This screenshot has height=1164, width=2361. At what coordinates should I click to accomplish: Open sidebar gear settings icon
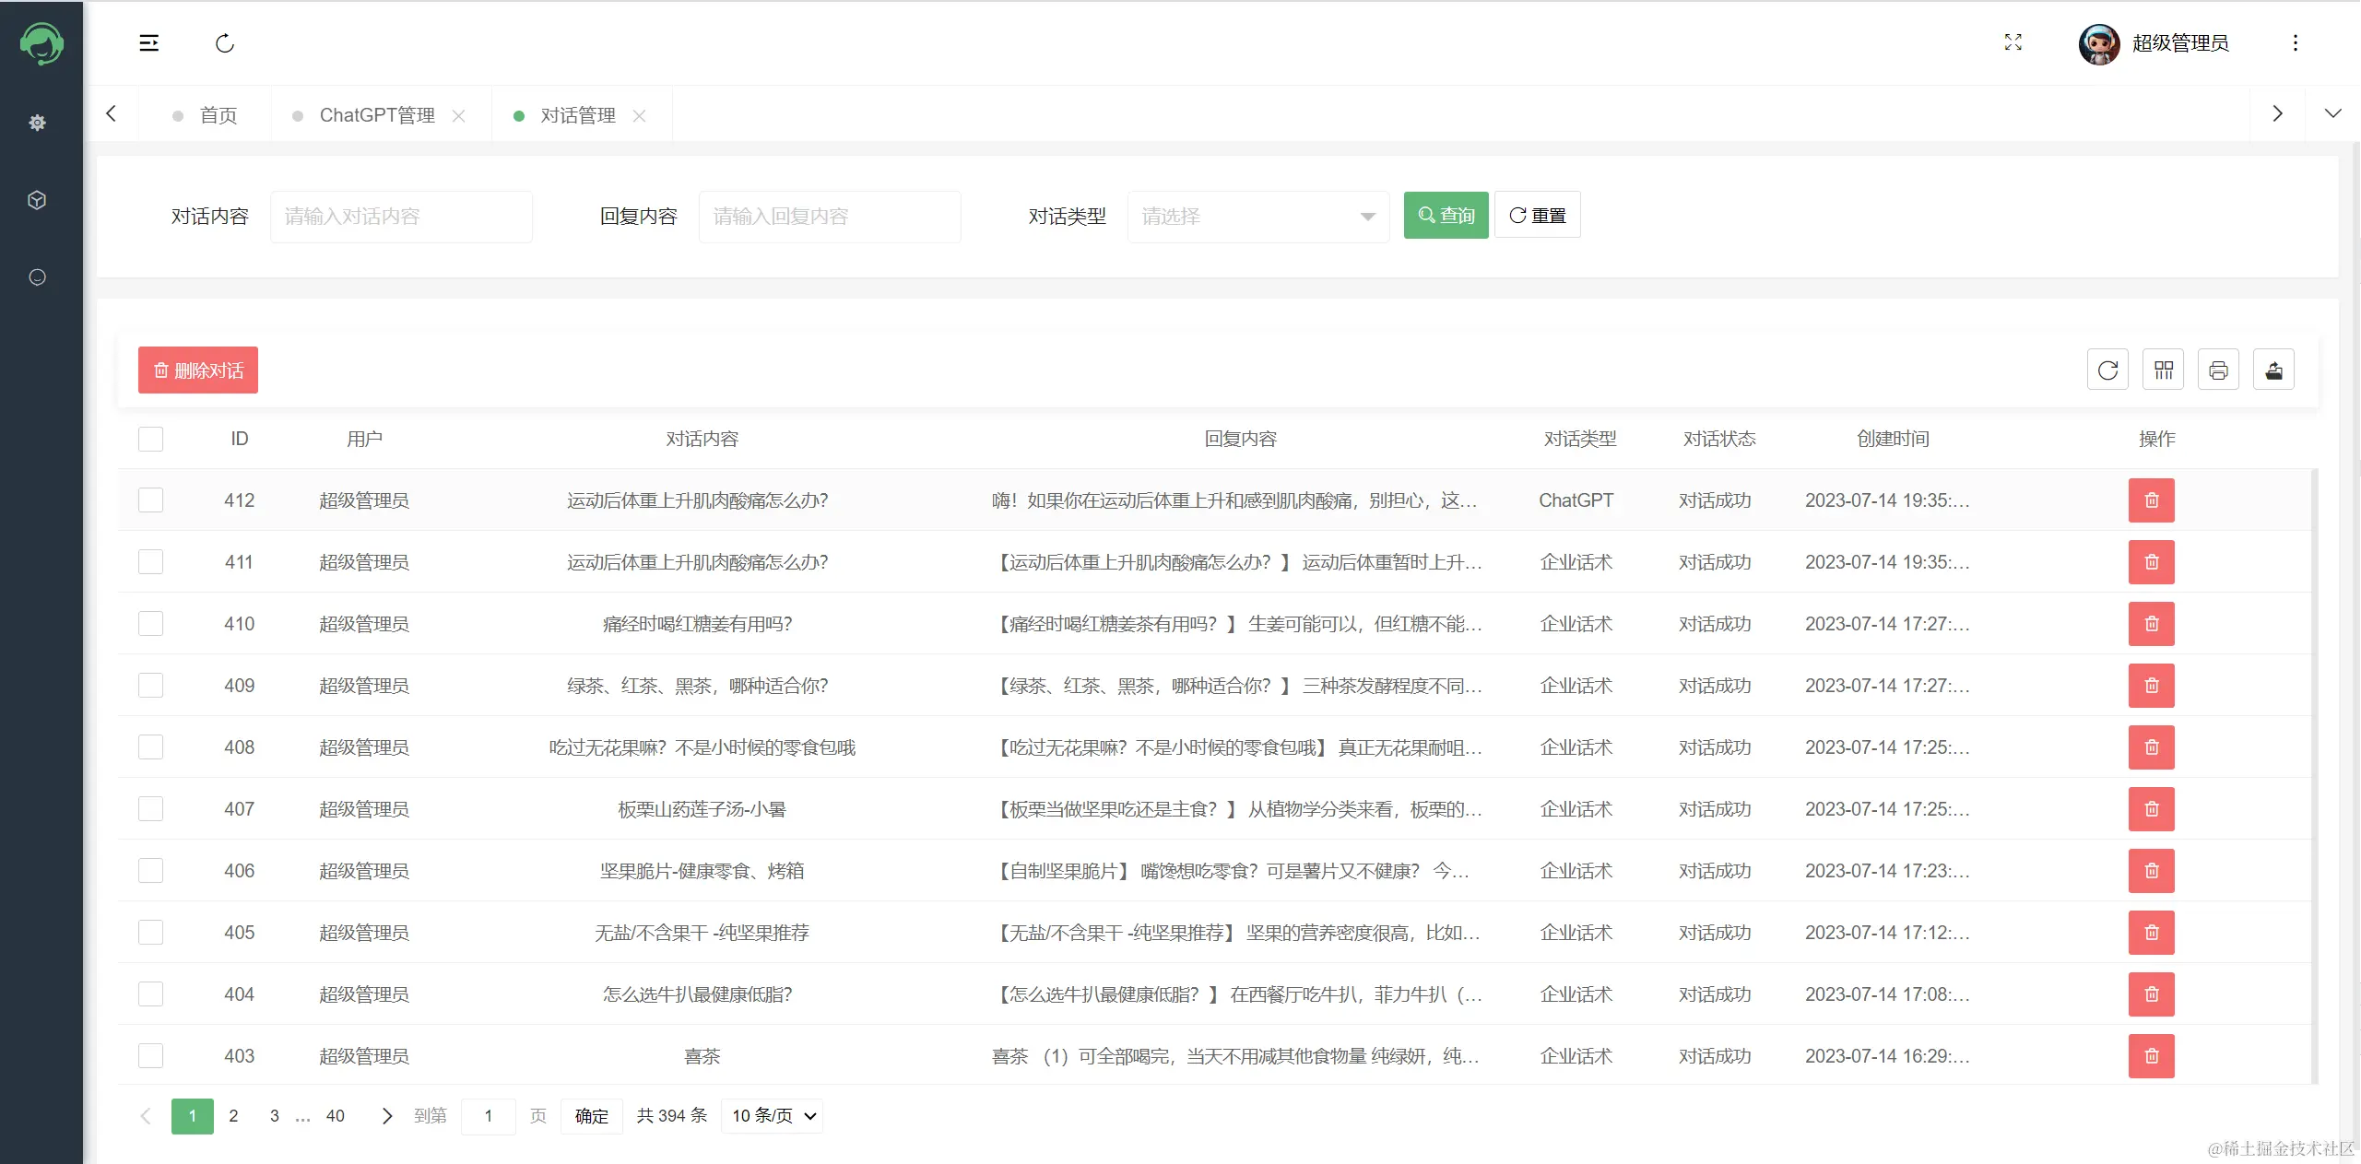point(37,123)
